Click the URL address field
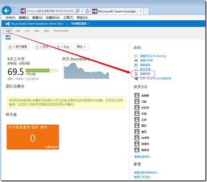Viewport: 207px width, 182px height. pyautogui.click(x=51, y=11)
